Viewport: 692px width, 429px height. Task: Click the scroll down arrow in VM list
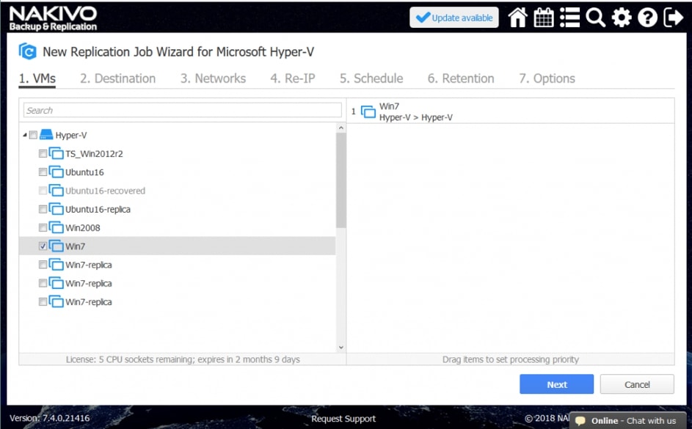pos(340,347)
